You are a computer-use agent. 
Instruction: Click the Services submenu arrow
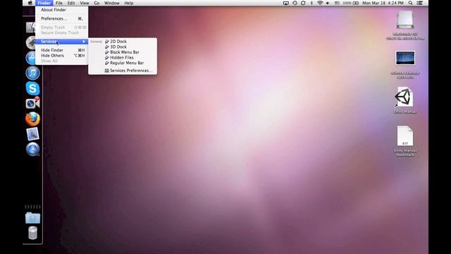click(x=84, y=42)
